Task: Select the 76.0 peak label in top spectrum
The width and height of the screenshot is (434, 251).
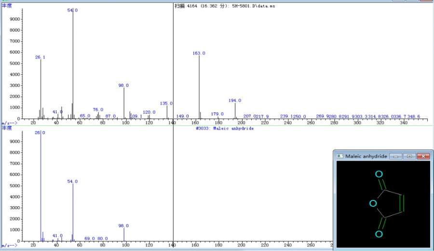Action: (98, 110)
